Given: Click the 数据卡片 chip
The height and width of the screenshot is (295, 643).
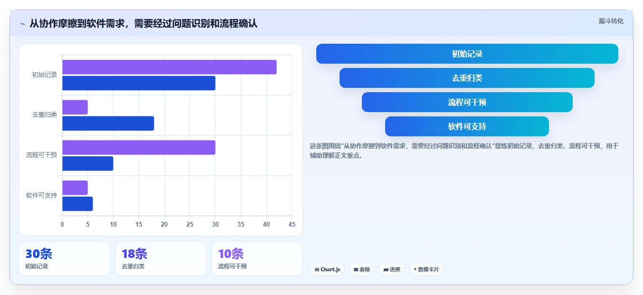Looking at the screenshot, I should [426, 269].
